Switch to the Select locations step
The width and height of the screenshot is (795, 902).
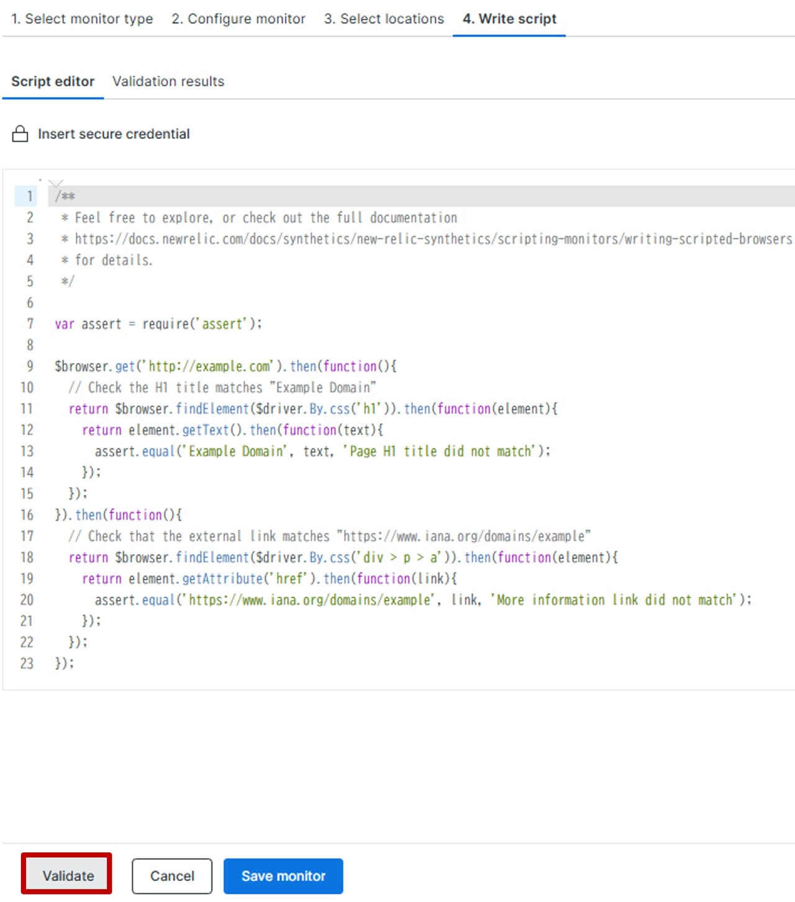384,19
